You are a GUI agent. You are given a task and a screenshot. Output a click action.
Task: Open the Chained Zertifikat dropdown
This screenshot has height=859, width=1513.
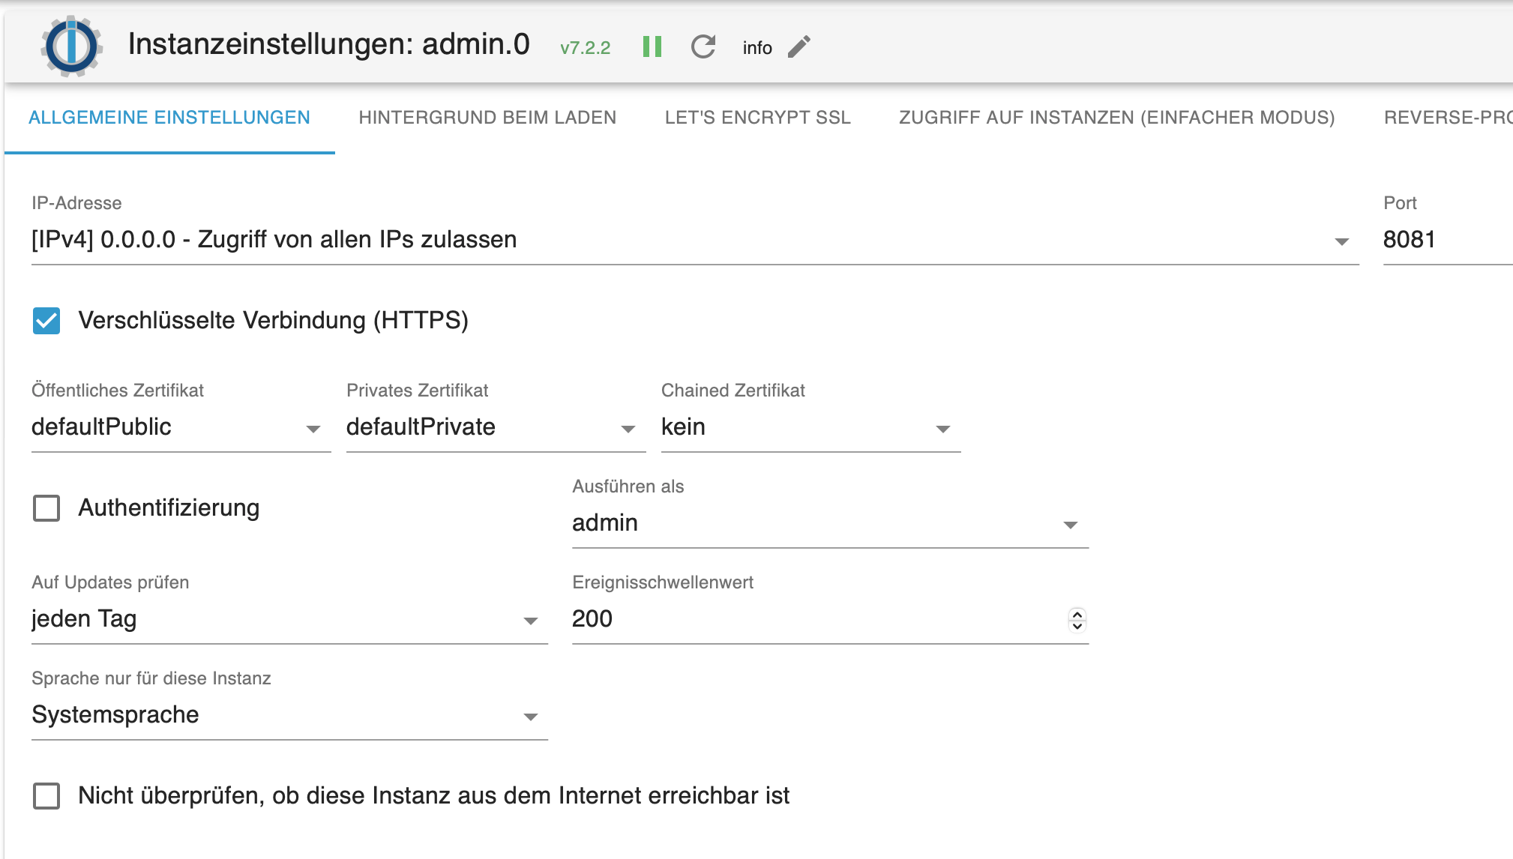pos(810,427)
